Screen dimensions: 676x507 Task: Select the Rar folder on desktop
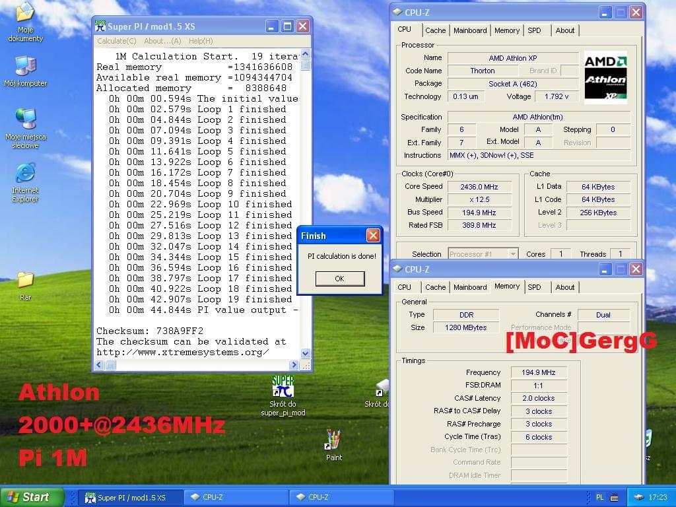[x=25, y=280]
